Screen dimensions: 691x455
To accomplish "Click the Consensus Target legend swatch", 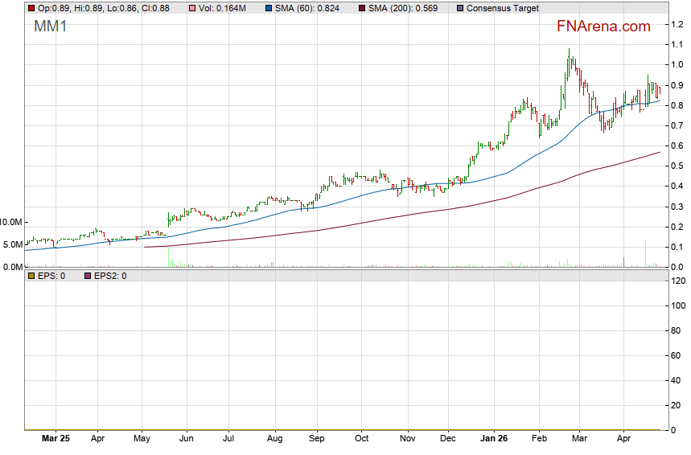I will (459, 8).
